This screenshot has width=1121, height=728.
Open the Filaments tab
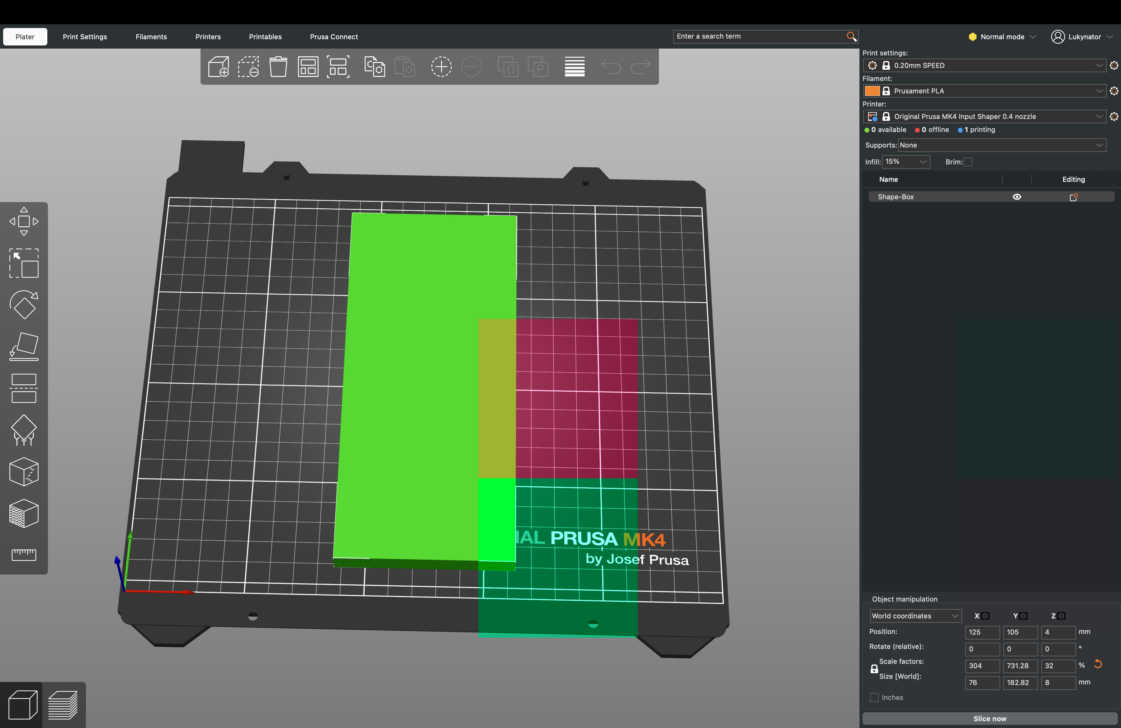tap(151, 37)
